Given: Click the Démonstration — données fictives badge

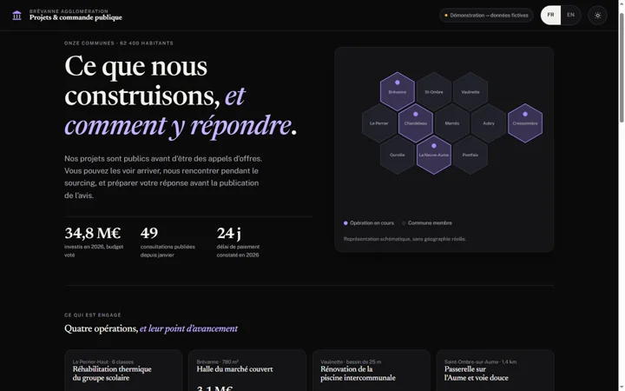Looking at the screenshot, I should 486,16.
